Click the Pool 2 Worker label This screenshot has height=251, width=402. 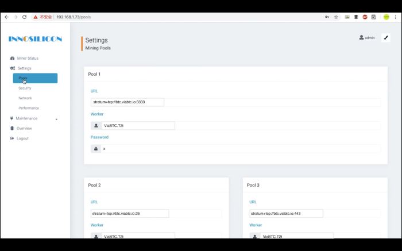coord(97,225)
